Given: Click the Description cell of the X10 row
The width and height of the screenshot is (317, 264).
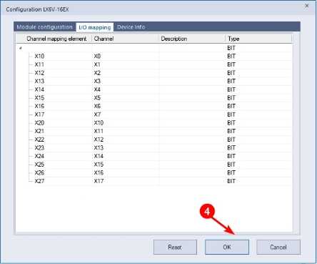Looking at the screenshot, I should point(192,57).
